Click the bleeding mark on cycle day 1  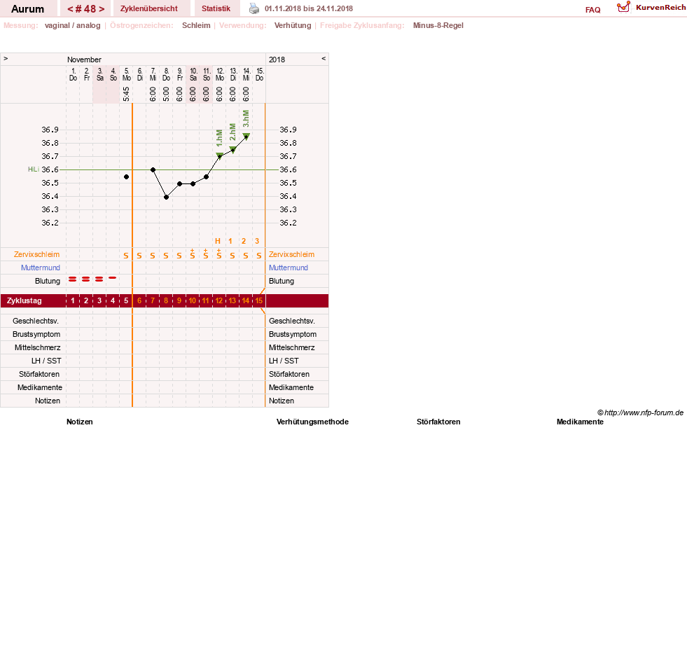pyautogui.click(x=73, y=279)
